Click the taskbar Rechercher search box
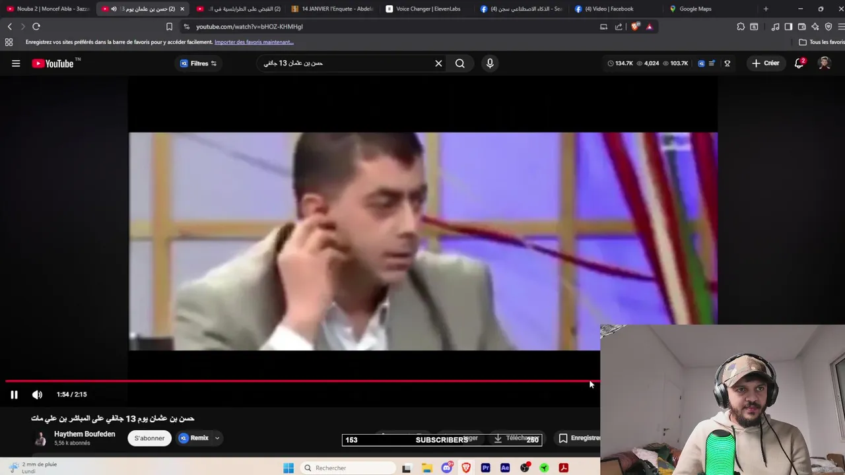 click(347, 468)
